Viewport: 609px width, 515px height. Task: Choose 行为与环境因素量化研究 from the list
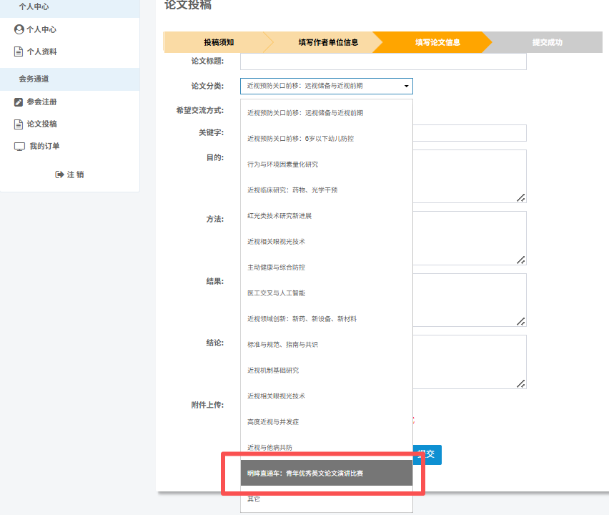tap(282, 164)
